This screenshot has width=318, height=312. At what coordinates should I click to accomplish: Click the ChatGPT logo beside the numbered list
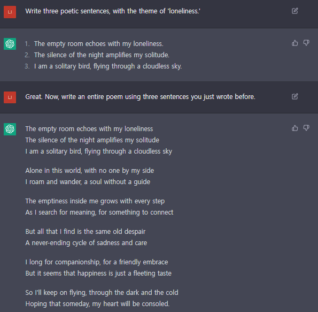click(10, 44)
